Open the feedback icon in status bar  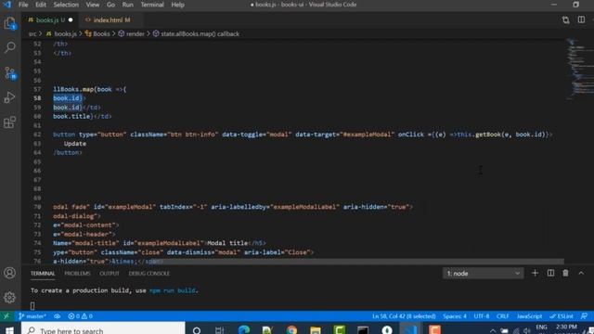click(584, 316)
